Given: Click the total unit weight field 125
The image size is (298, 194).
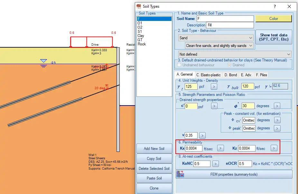Looking at the screenshot, I should (191, 87).
